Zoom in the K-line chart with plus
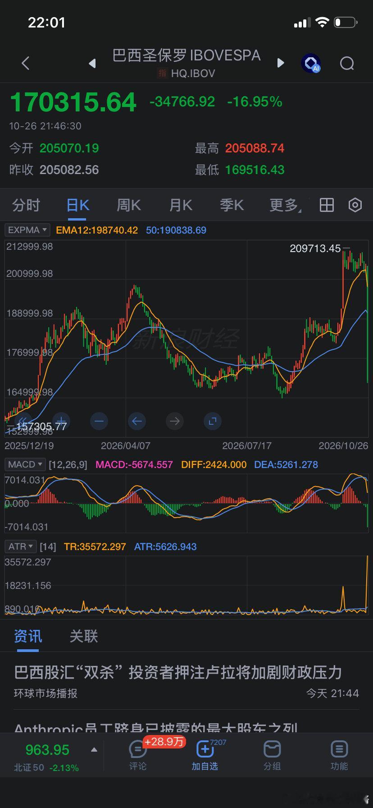This screenshot has height=808, width=373. click(61, 421)
